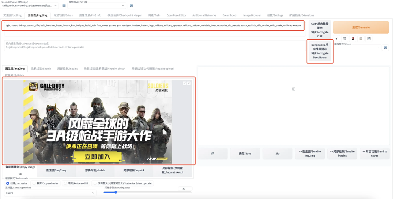This screenshot has height=199, width=395.
Task: Go to the PNG Info tab
Action: (x=90, y=15)
